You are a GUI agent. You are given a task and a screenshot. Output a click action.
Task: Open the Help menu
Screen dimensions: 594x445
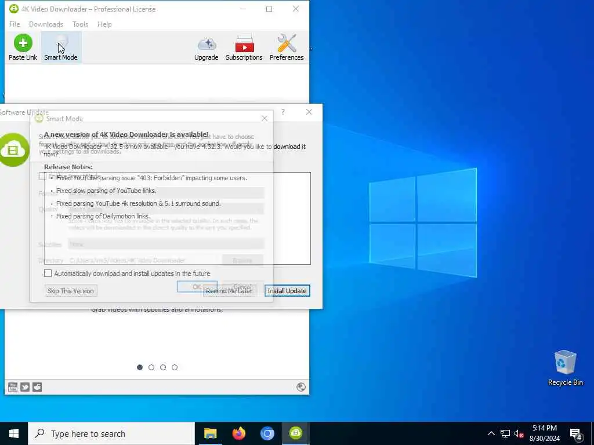[104, 24]
